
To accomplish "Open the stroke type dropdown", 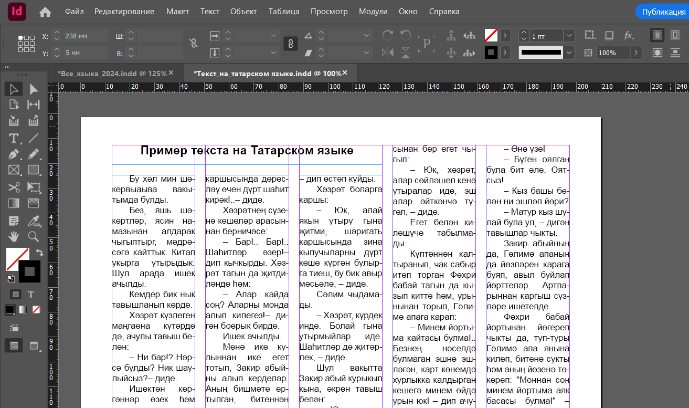I will (569, 53).
